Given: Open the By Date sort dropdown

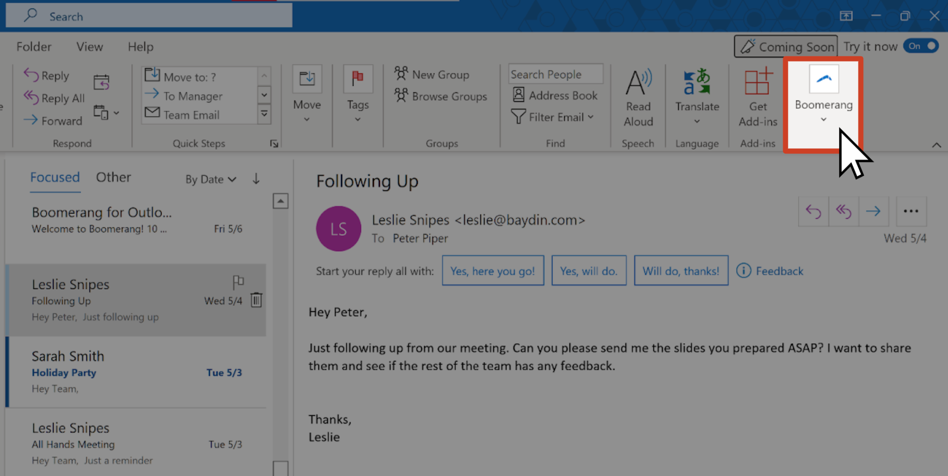Looking at the screenshot, I should click(x=210, y=179).
